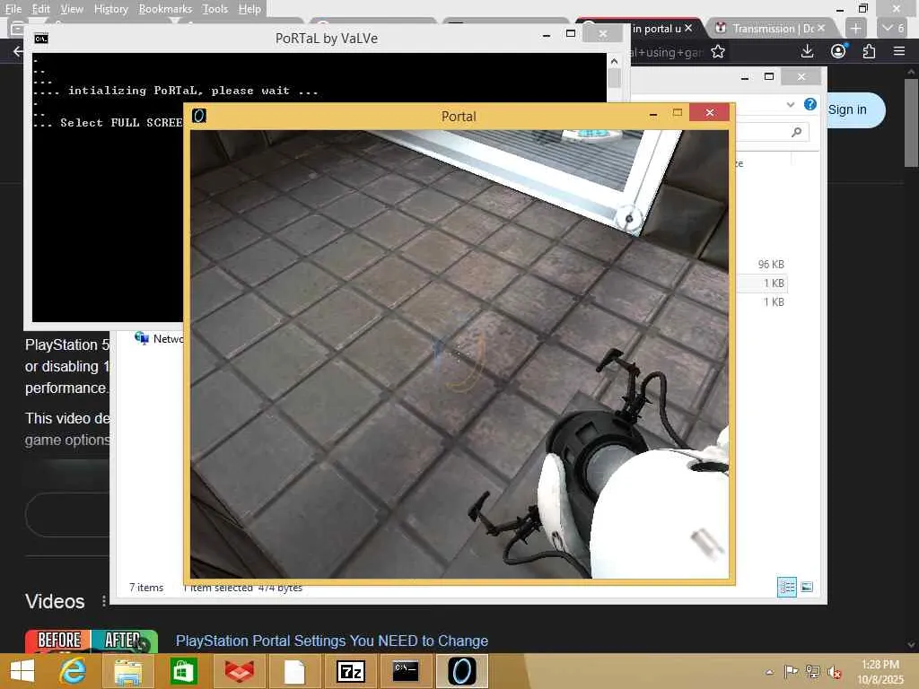
Task: Select Network in Explorer navigation pane
Action: click(x=159, y=338)
